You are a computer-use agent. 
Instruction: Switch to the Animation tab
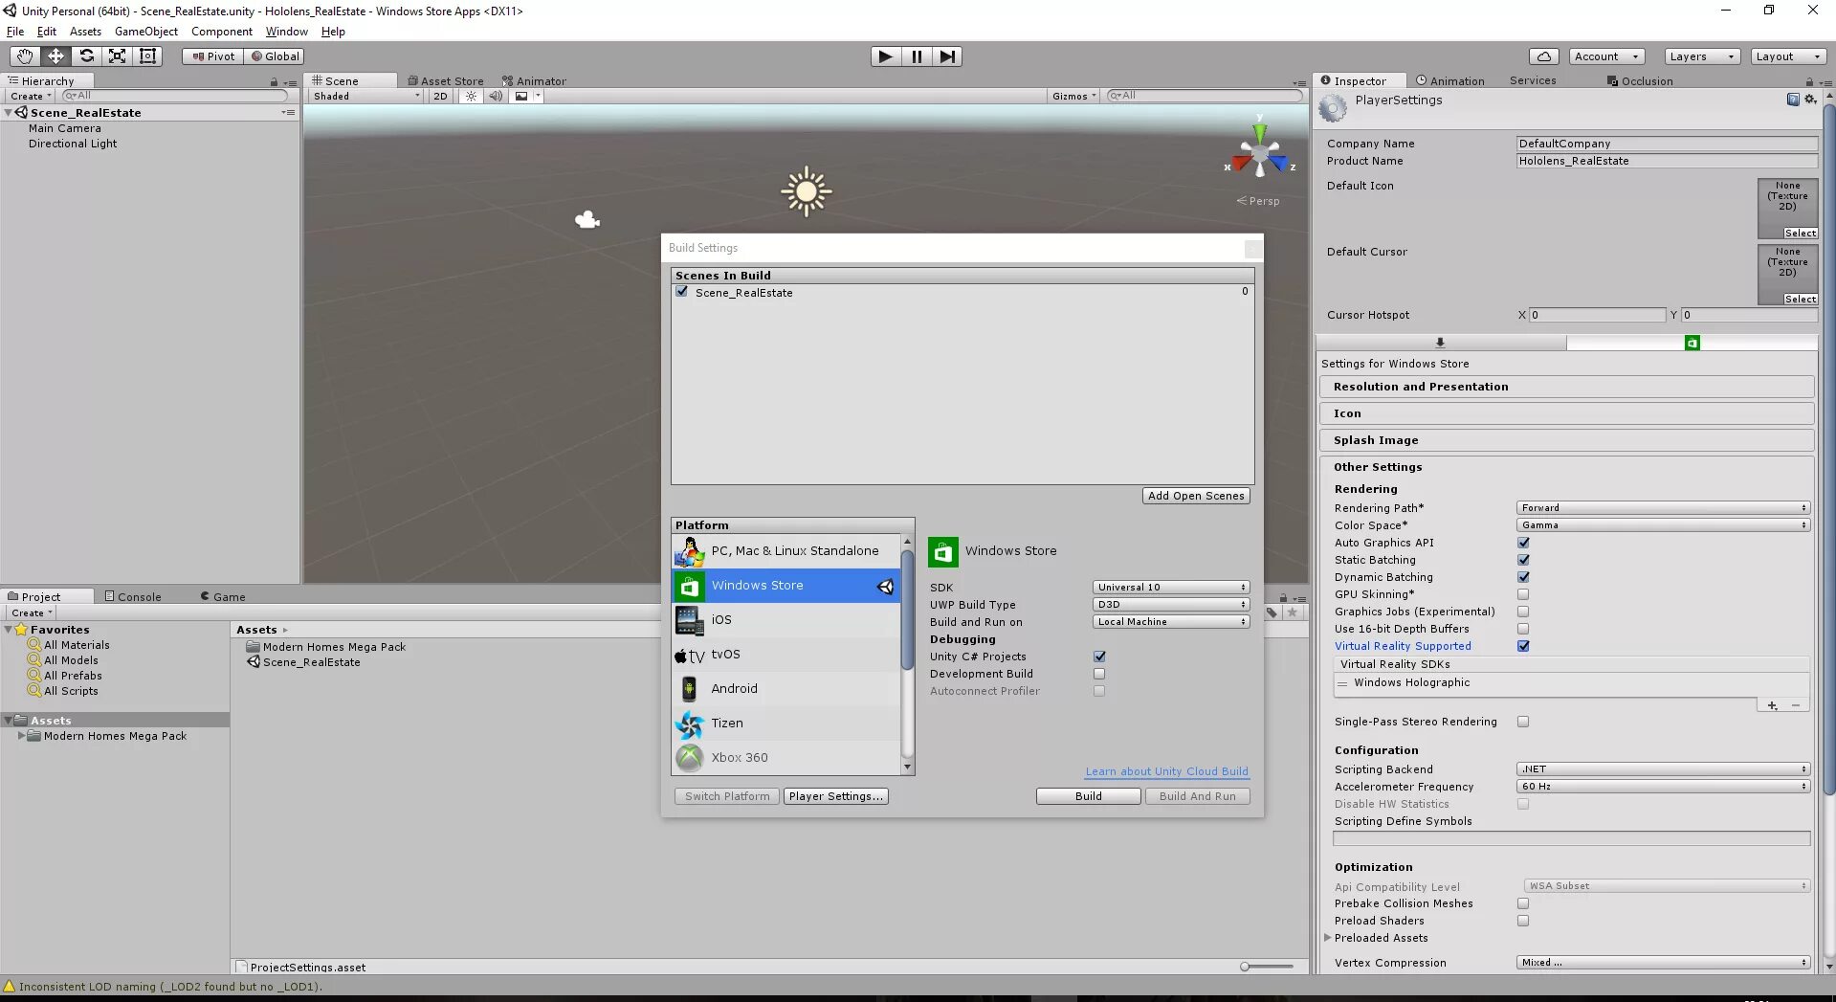point(1450,81)
